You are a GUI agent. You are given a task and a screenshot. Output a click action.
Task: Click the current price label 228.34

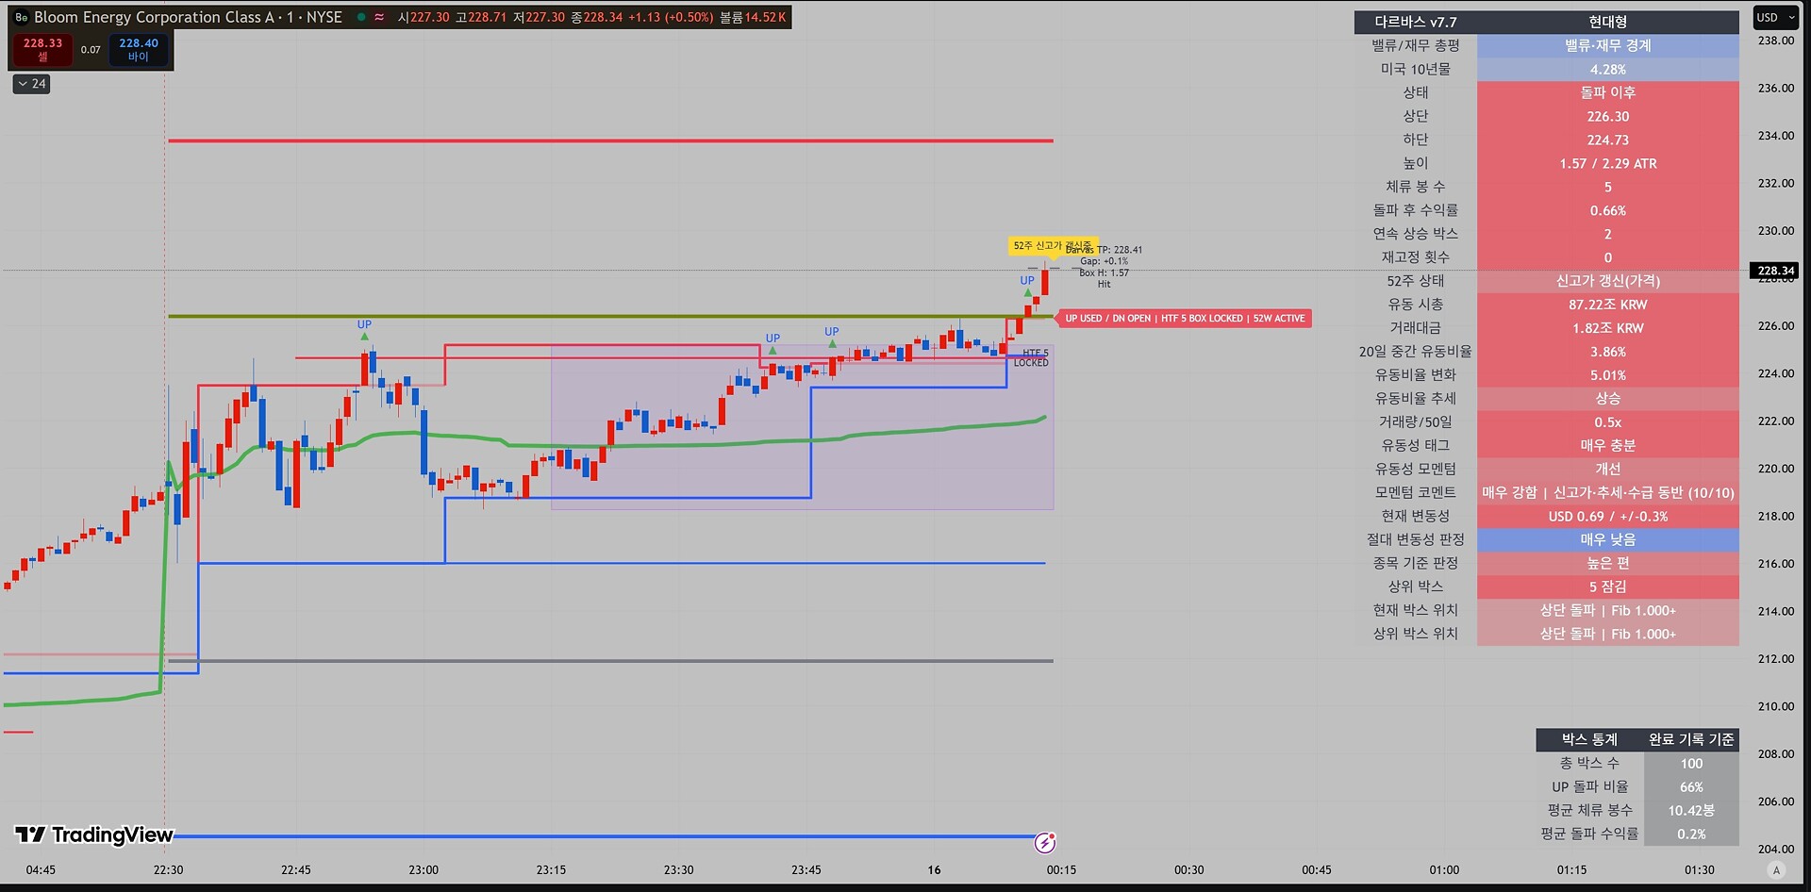click(x=1775, y=271)
